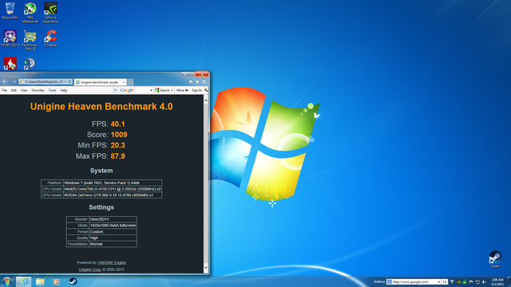Open the volume speaker tray icon

[x=484, y=281]
